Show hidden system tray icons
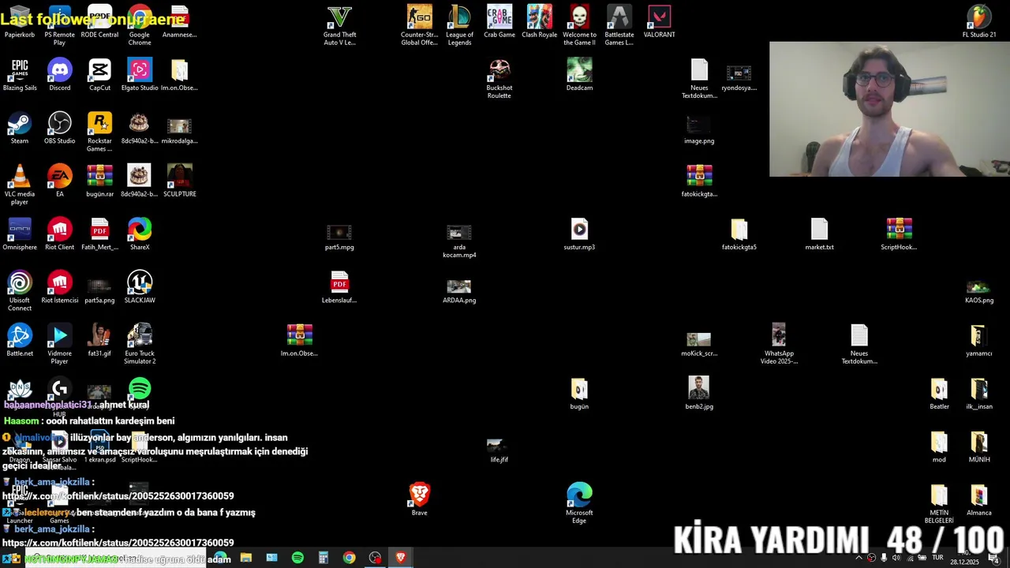This screenshot has width=1010, height=568. point(858,558)
